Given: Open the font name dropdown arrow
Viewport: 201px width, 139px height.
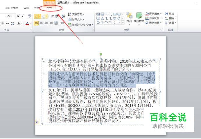Looking at the screenshot, I should [x=5, y=16].
